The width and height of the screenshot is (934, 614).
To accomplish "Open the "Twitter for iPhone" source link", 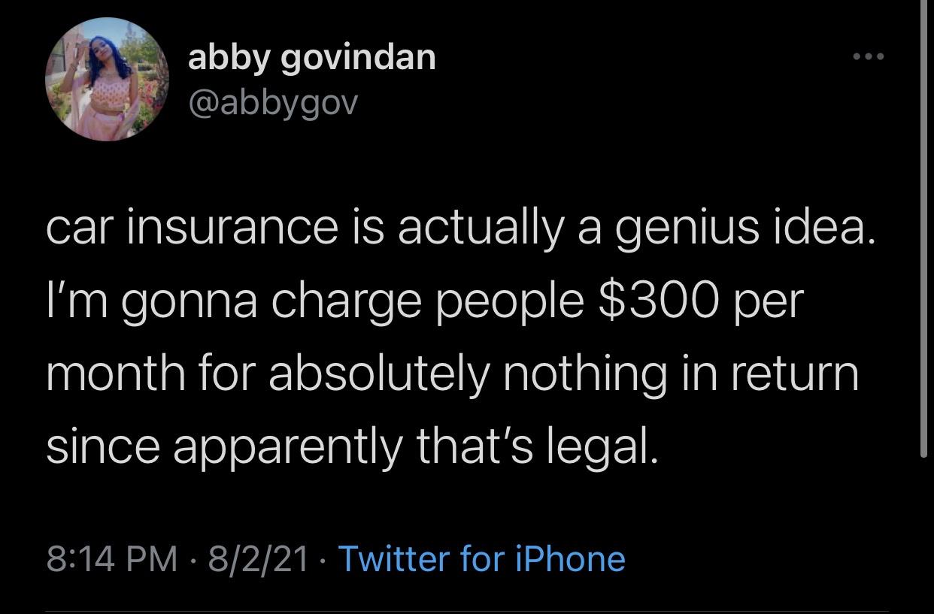I will point(481,558).
